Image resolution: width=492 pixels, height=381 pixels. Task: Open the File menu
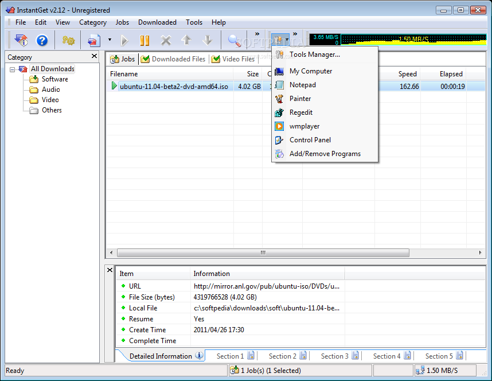[21, 22]
